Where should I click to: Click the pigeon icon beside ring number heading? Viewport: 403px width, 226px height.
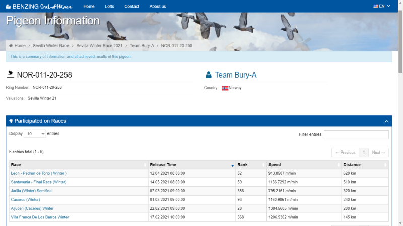[11, 75]
